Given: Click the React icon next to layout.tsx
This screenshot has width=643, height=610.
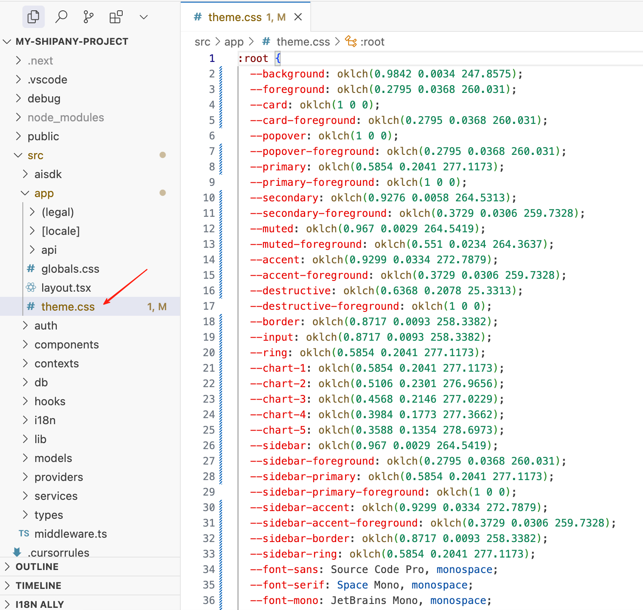Looking at the screenshot, I should 30,287.
